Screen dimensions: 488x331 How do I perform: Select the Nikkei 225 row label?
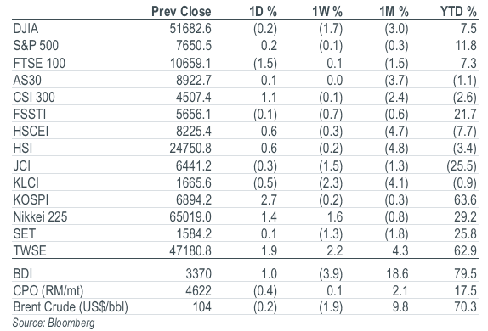click(40, 216)
